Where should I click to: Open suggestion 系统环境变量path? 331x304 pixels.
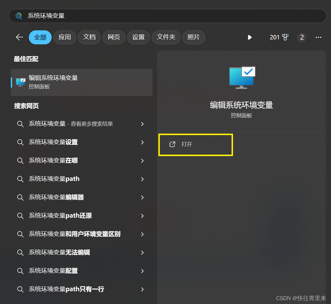pos(82,179)
